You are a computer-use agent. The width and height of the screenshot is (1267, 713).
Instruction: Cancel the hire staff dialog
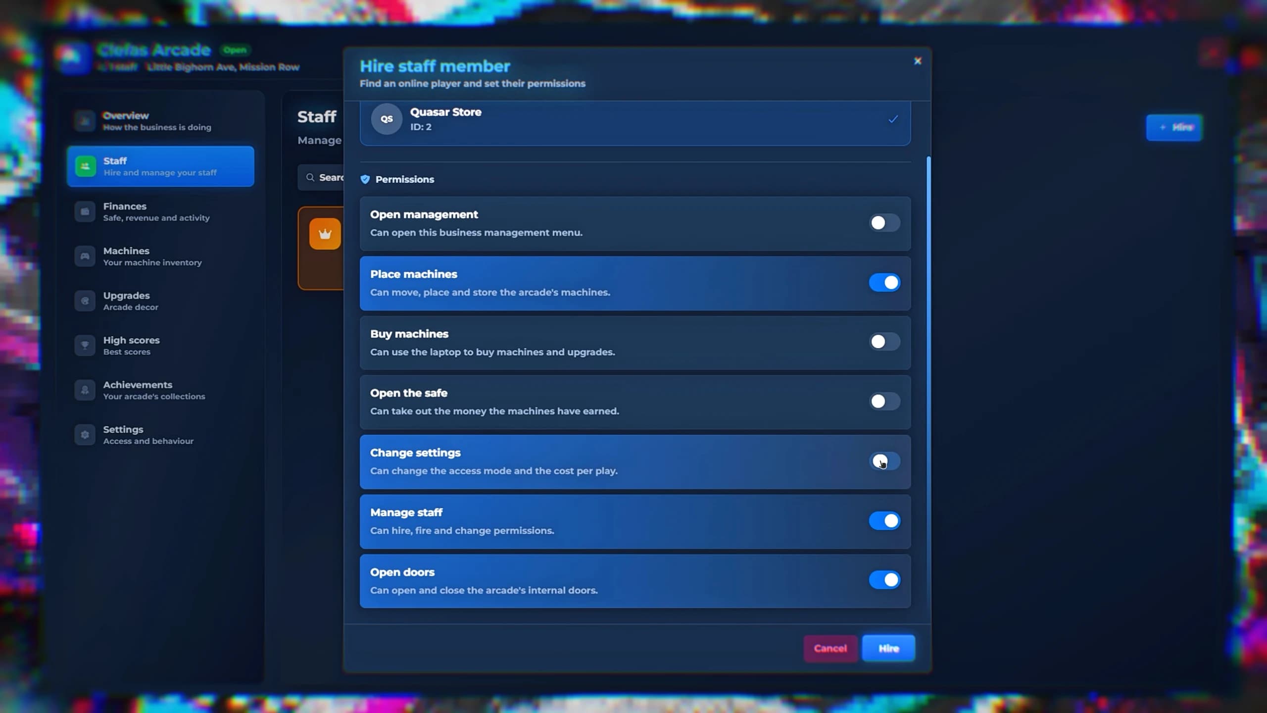point(830,648)
